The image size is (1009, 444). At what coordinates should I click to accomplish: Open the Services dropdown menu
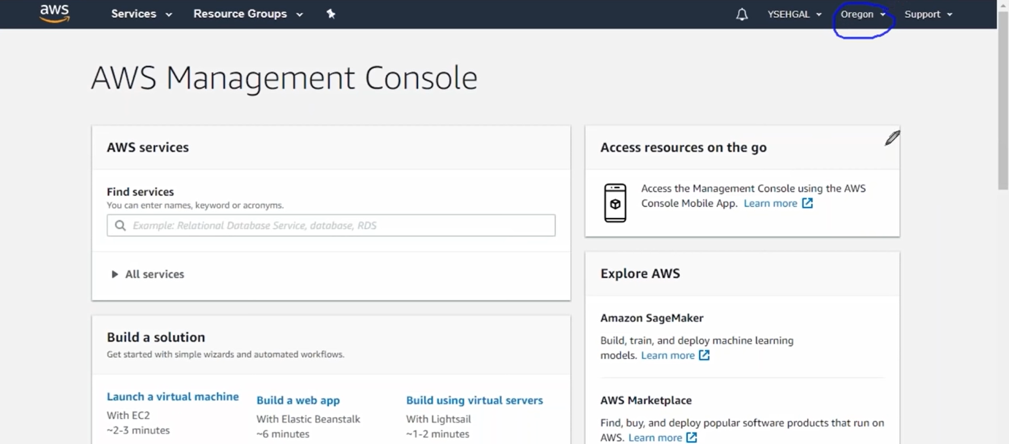pos(141,14)
